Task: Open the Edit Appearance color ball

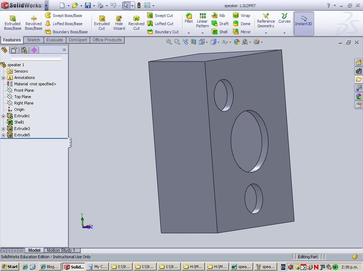Action: point(236,42)
